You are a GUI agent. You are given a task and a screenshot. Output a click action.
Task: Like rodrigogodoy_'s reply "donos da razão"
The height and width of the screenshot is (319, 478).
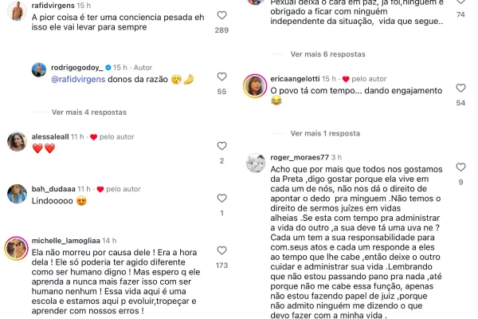point(221,77)
